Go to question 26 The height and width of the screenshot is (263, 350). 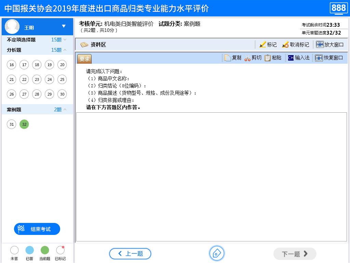tap(12, 94)
